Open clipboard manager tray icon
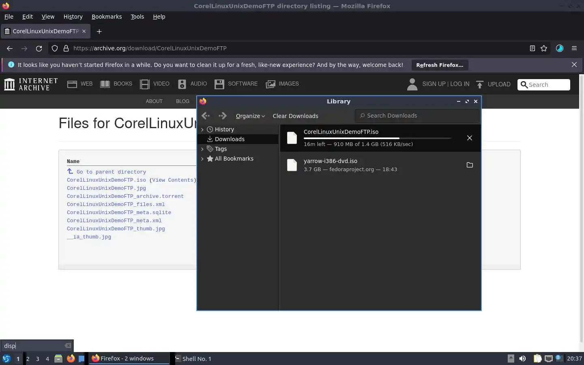Image resolution: width=584 pixels, height=365 pixels. point(537,359)
